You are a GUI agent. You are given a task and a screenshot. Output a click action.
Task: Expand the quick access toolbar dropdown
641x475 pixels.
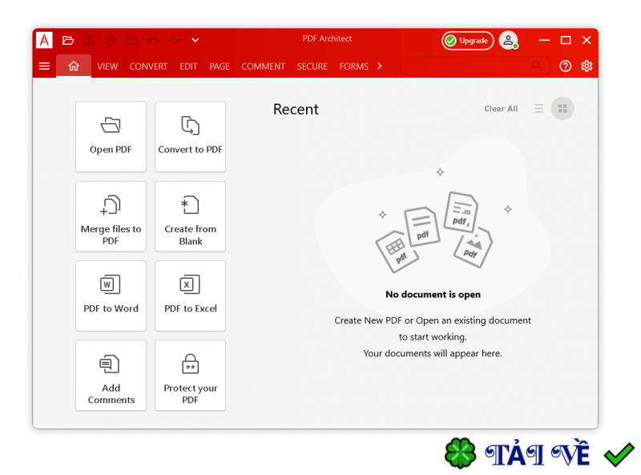[196, 40]
